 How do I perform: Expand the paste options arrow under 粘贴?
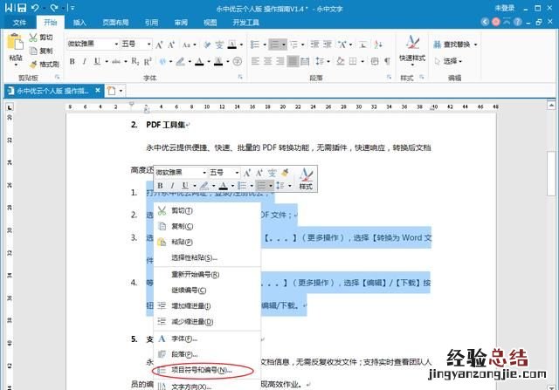coord(16,65)
